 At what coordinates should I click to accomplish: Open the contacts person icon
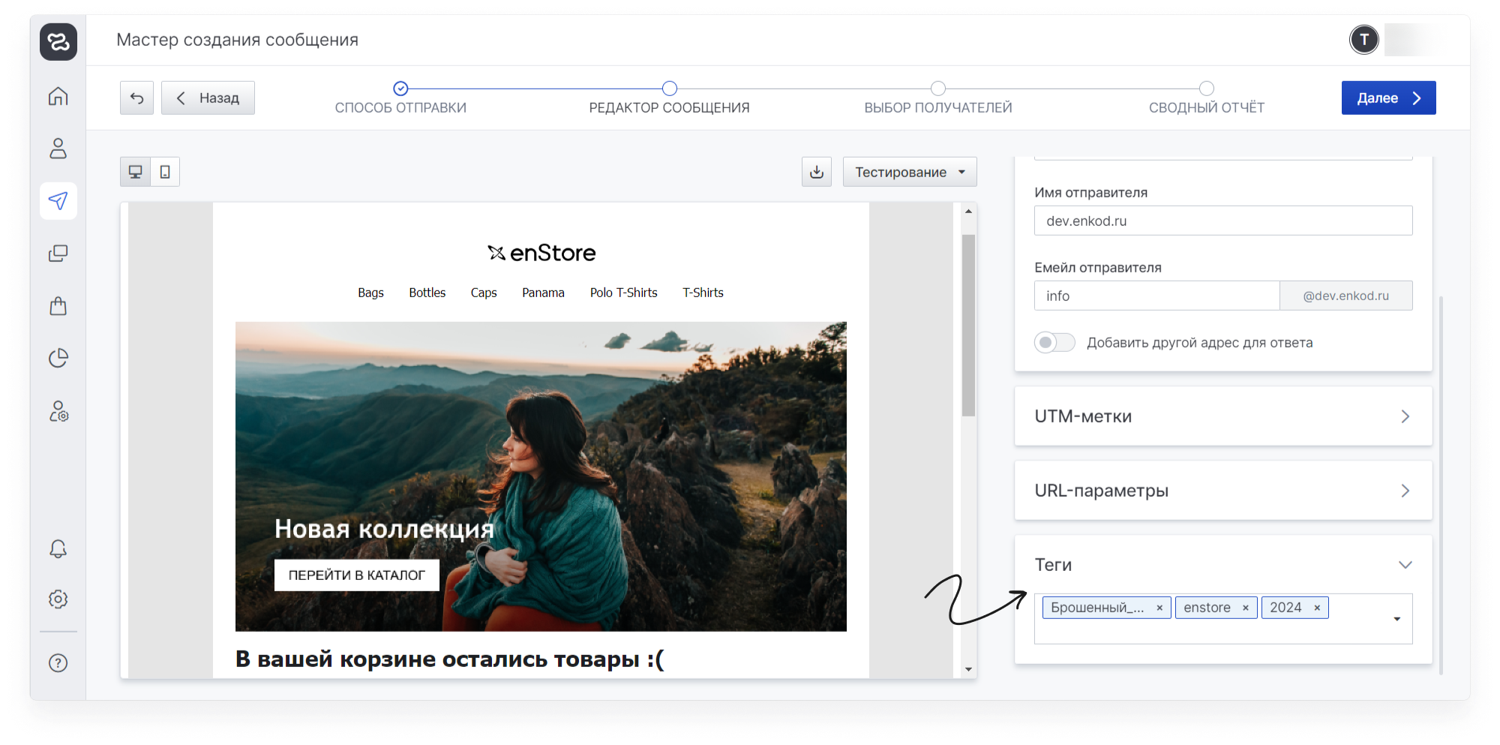coord(58,149)
